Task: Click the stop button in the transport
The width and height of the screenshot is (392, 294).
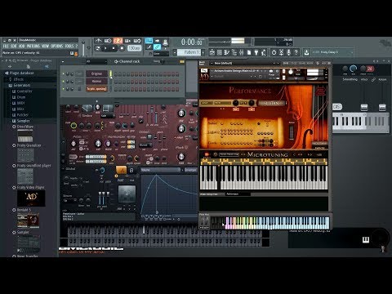Action: (x=114, y=48)
